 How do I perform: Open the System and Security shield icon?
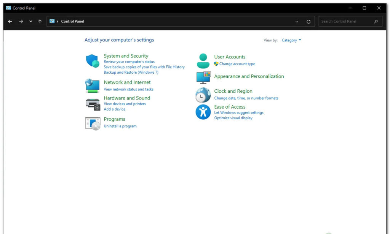point(93,61)
